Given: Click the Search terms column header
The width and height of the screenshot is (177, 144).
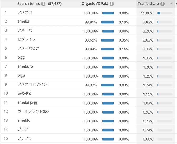Looking at the screenshot, I should click(29, 4).
